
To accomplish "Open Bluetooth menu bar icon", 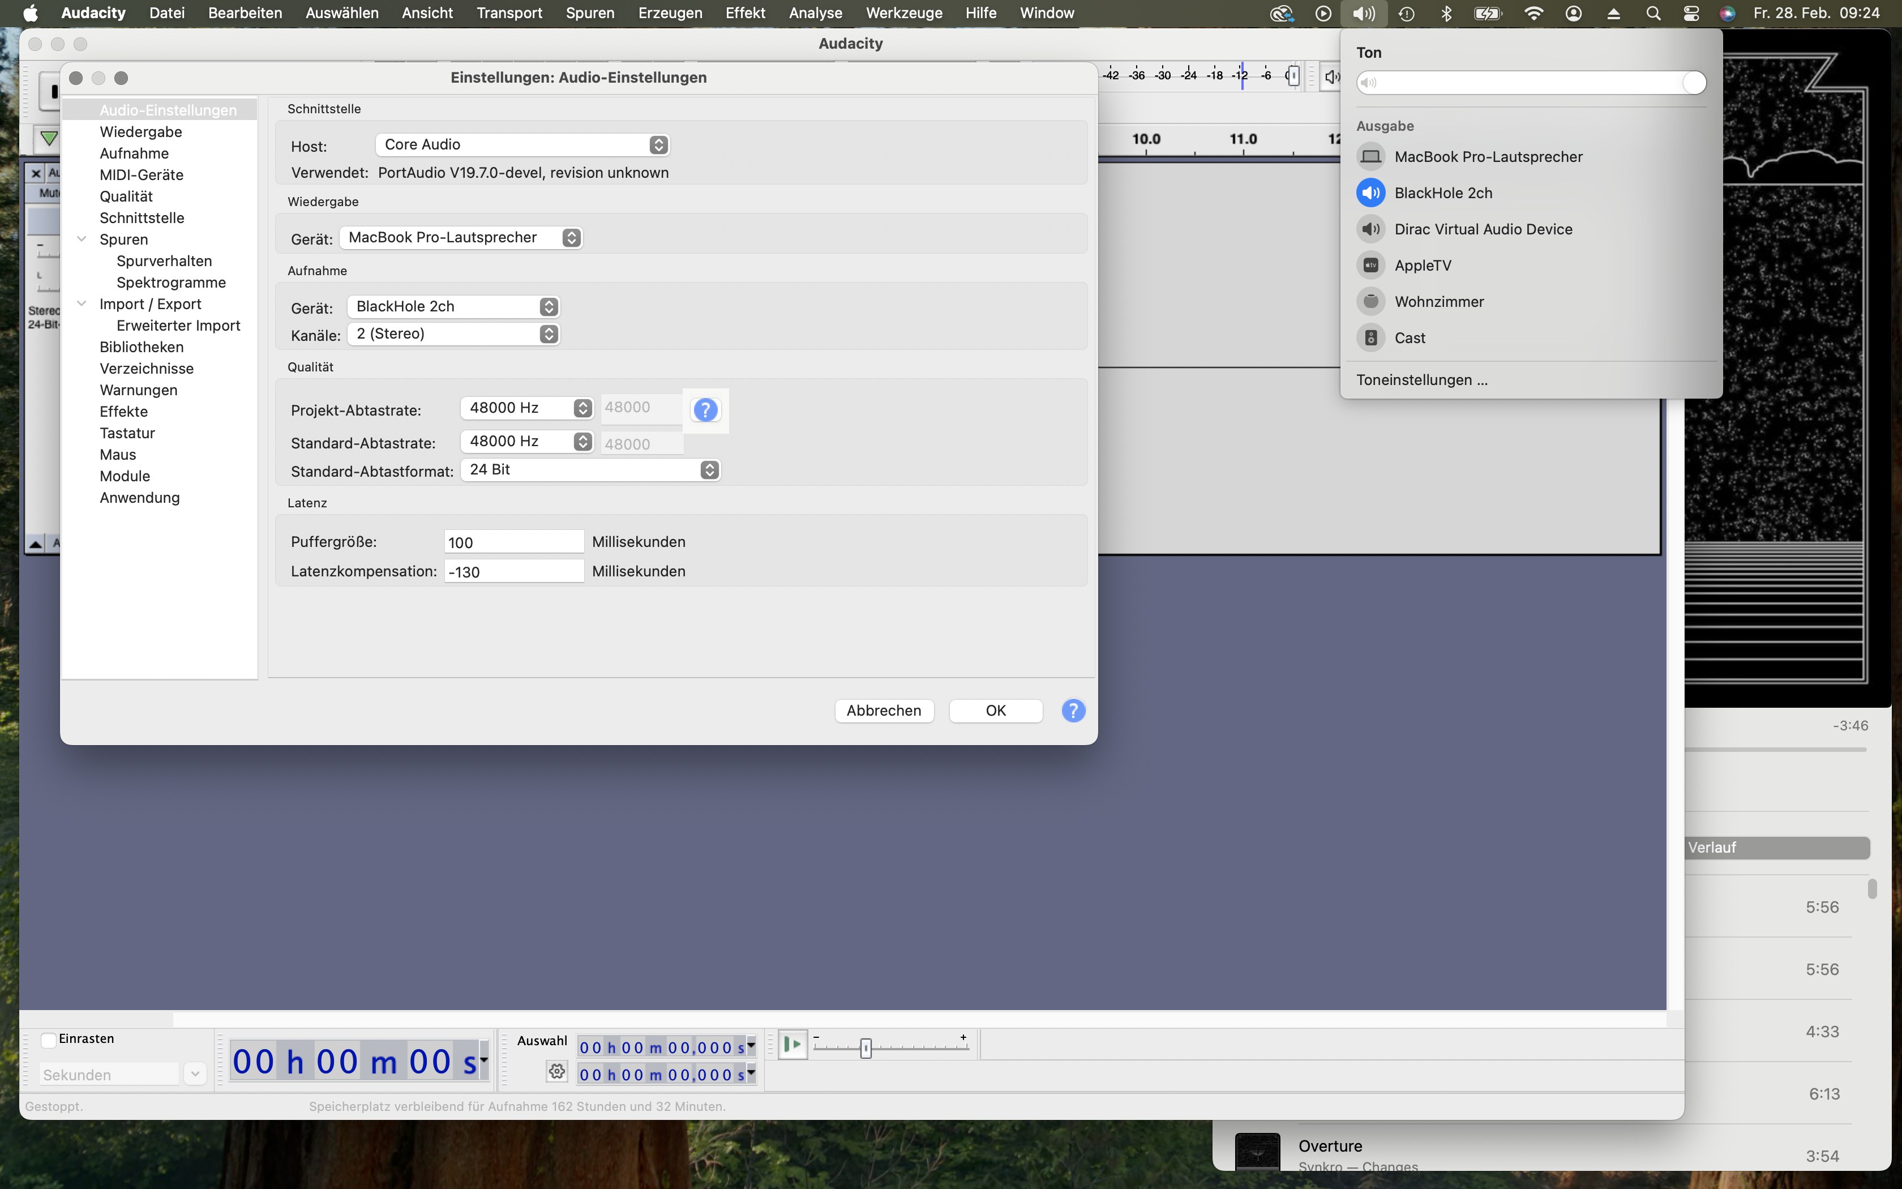I will click(x=1446, y=14).
